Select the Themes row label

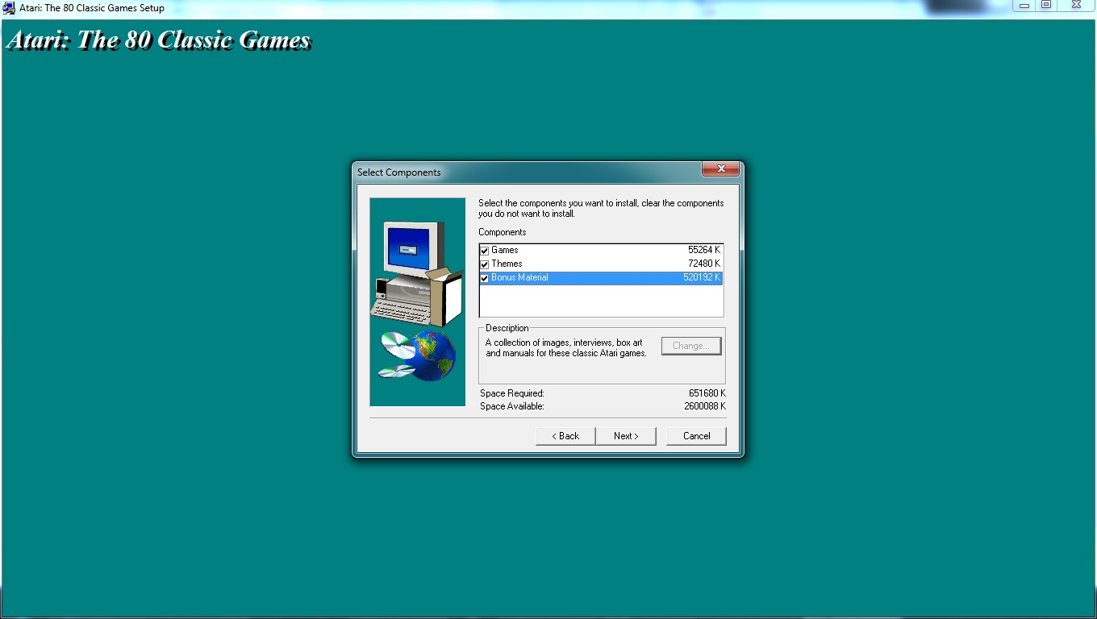point(507,264)
